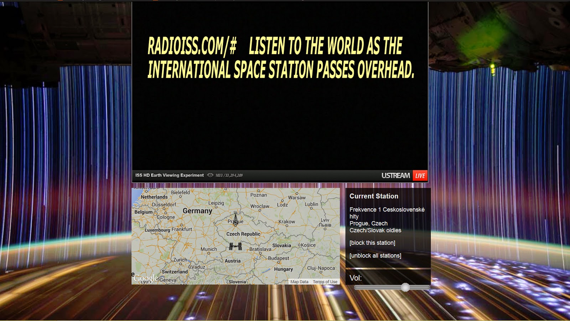
Task: Click the viewer count eye icon
Action: (x=210, y=175)
